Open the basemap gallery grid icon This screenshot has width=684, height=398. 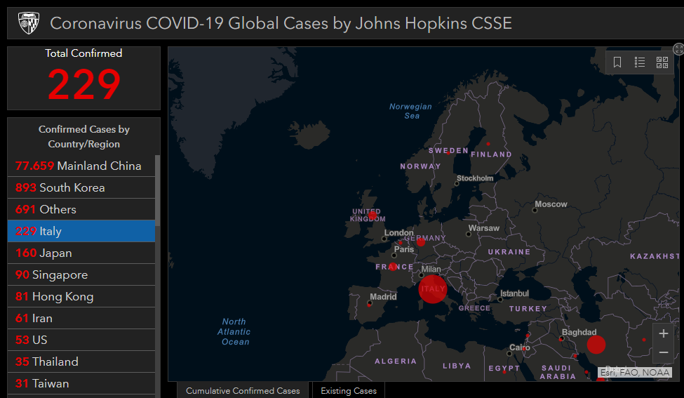(x=662, y=62)
